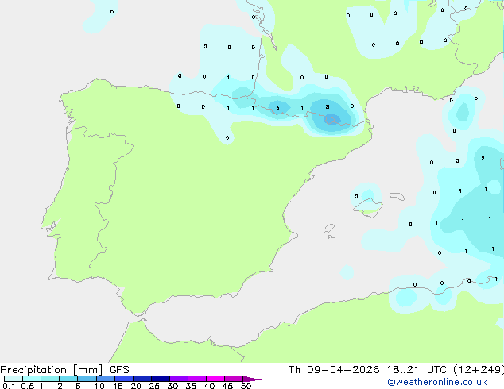Click the "0.1" legend scale label
Viewport: 504px width, 389px height.
point(9,386)
